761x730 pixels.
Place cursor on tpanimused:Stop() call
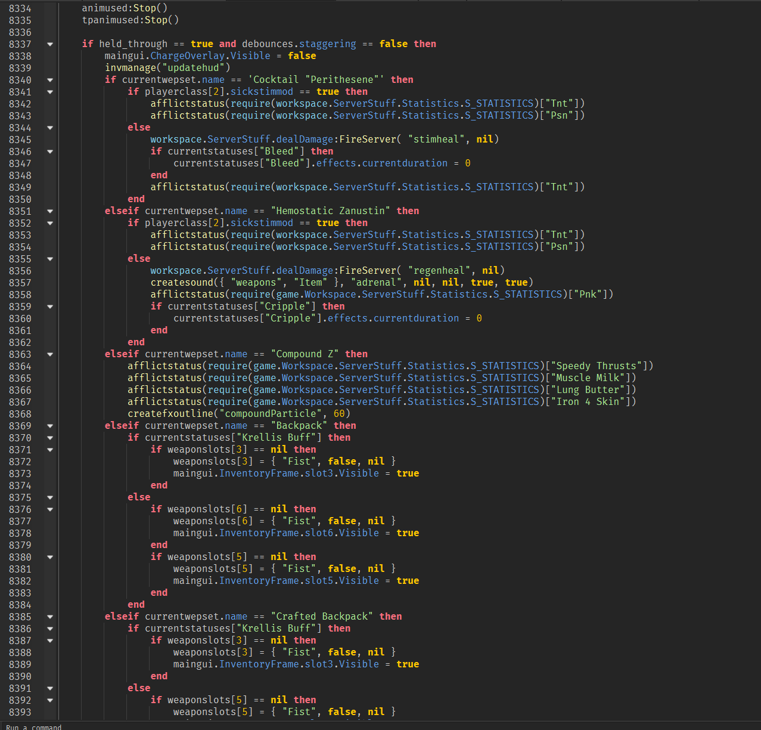pyautogui.click(x=131, y=20)
